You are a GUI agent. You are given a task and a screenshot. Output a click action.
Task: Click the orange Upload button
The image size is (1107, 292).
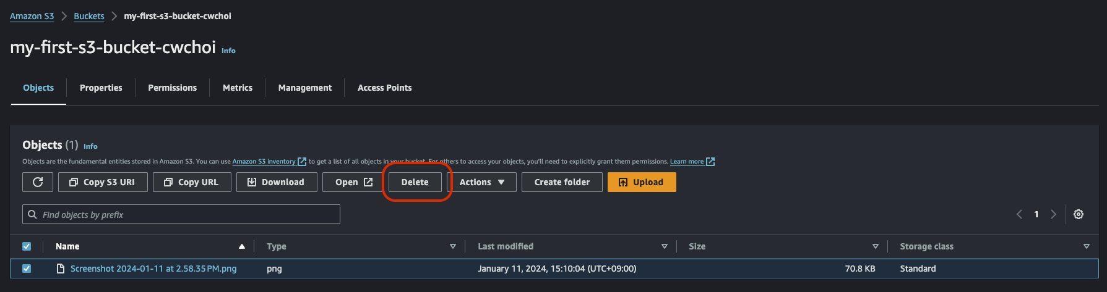click(642, 182)
